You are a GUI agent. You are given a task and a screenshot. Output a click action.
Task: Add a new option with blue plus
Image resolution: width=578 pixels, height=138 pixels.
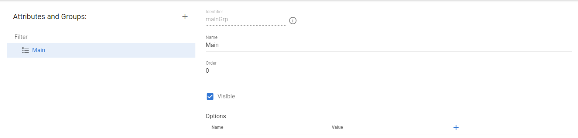click(456, 127)
